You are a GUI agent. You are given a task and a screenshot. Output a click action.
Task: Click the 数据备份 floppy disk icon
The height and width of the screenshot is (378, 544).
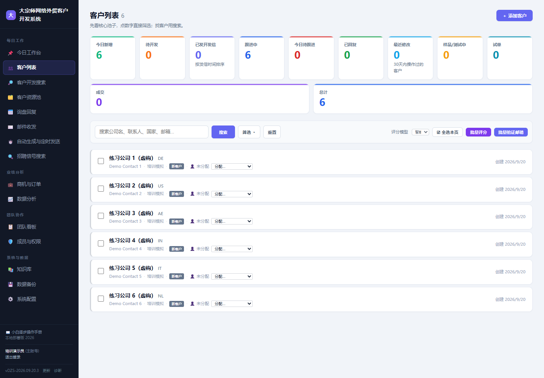pyautogui.click(x=11, y=284)
